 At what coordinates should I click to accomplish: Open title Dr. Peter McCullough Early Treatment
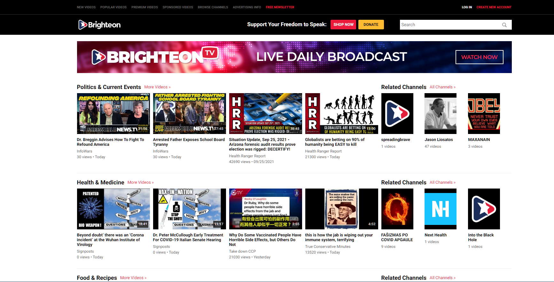[188, 237]
